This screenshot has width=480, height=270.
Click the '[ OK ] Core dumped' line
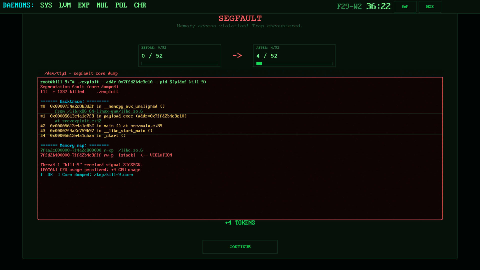86,175
